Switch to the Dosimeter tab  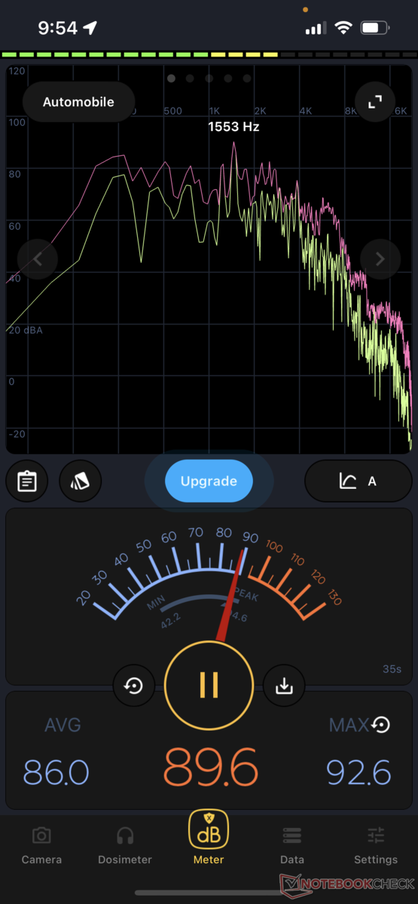coord(125,845)
